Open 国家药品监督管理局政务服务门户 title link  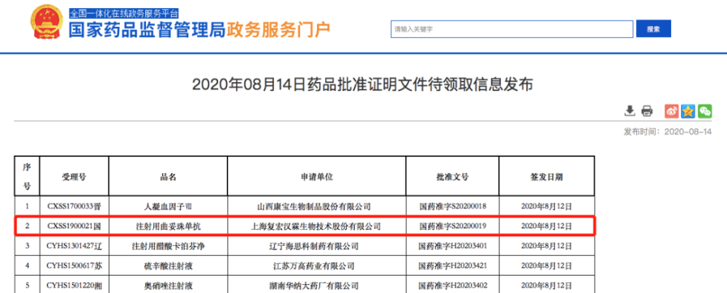click(200, 30)
